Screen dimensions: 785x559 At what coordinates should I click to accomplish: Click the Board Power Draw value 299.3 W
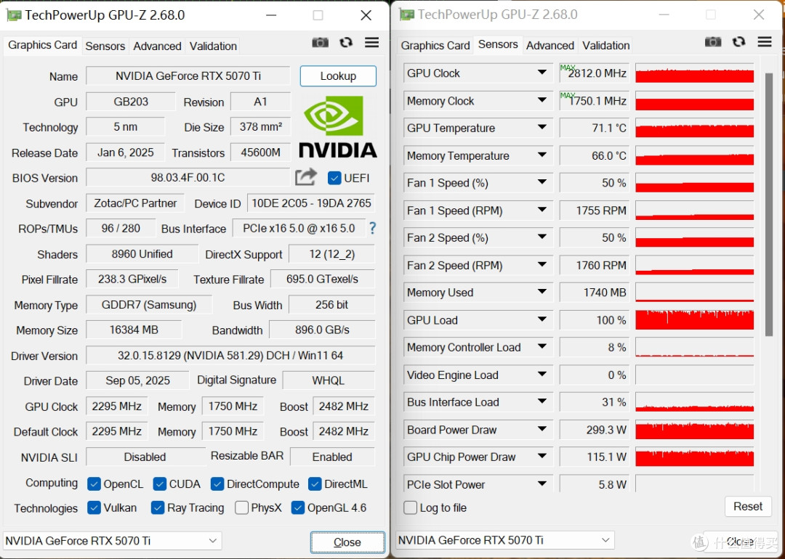pos(596,430)
